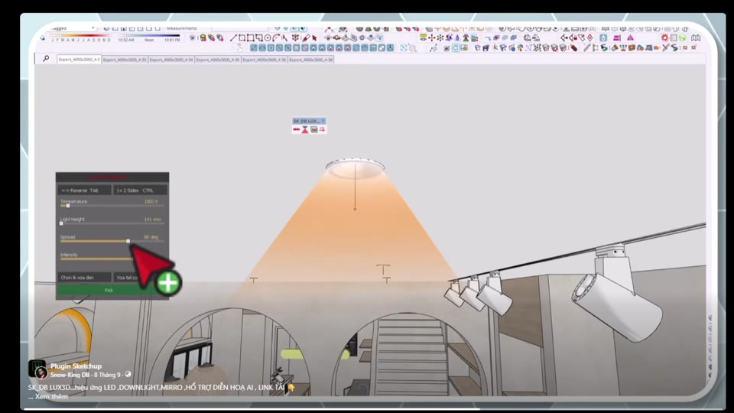Click the 2 Sides CTRL button

tap(140, 190)
